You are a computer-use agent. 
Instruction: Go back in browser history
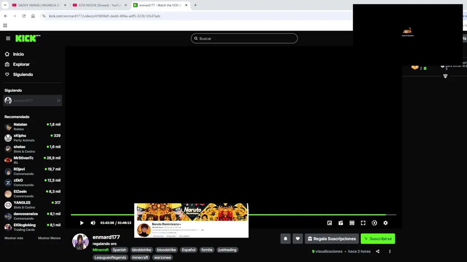[x=5, y=16]
